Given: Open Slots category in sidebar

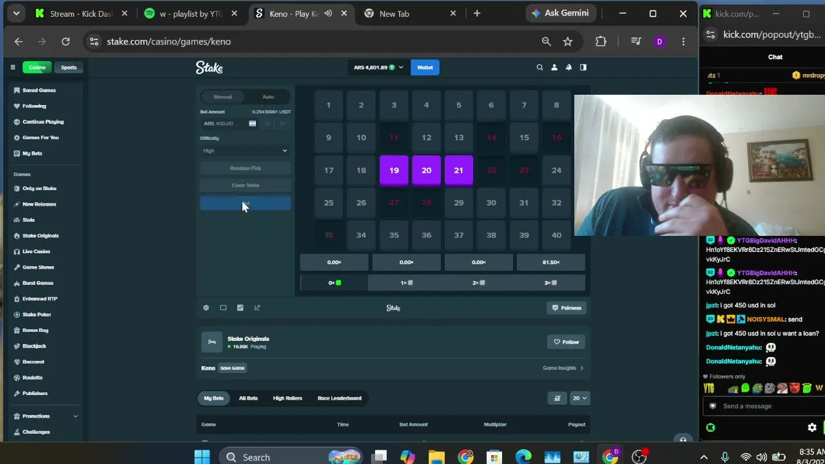Looking at the screenshot, I should click(x=28, y=220).
